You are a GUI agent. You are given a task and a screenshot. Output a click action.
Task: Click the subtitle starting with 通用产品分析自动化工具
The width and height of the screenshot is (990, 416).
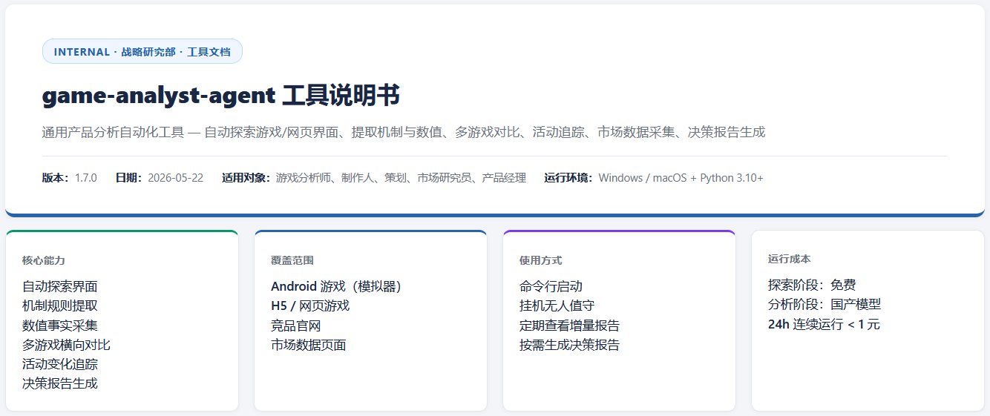404,132
